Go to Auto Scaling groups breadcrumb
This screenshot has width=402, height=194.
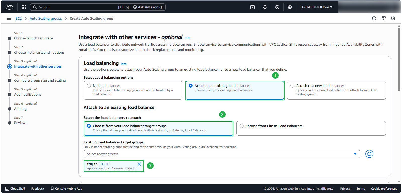46,18
